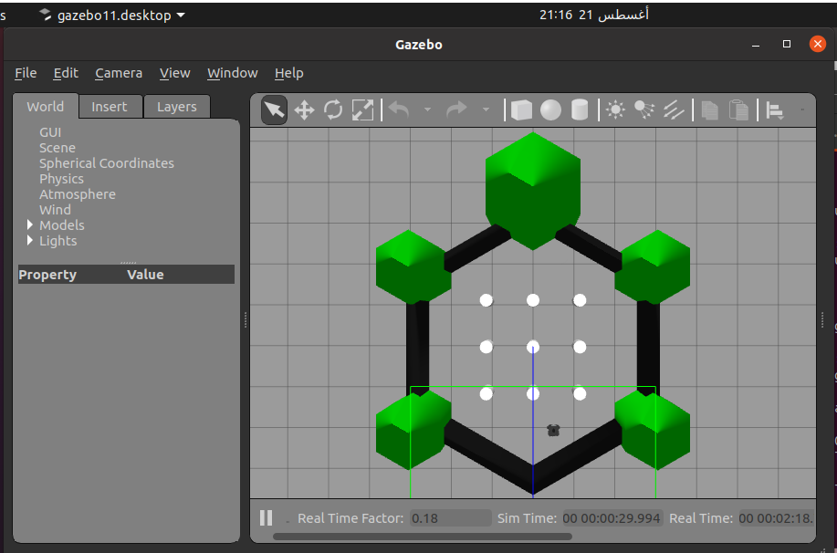
Task: Click the Real Time value field
Action: [x=777, y=518]
